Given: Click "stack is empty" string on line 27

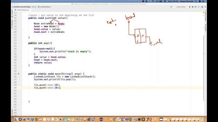Looking at the screenshot, I should coord(77,52).
